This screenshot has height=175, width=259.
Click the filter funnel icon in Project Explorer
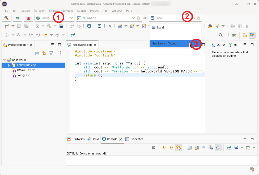tap(51, 53)
